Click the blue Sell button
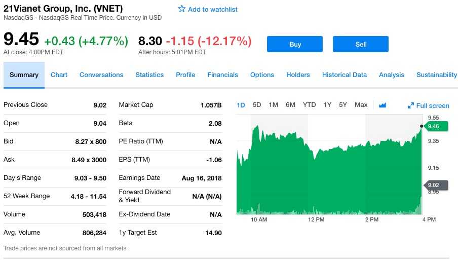Screen dimensions: 458x261 click(x=361, y=44)
